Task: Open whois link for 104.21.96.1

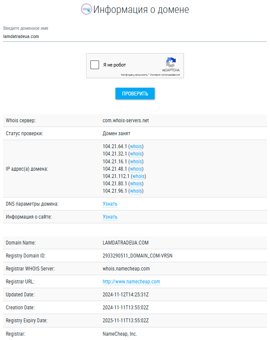Action: [x=136, y=191]
